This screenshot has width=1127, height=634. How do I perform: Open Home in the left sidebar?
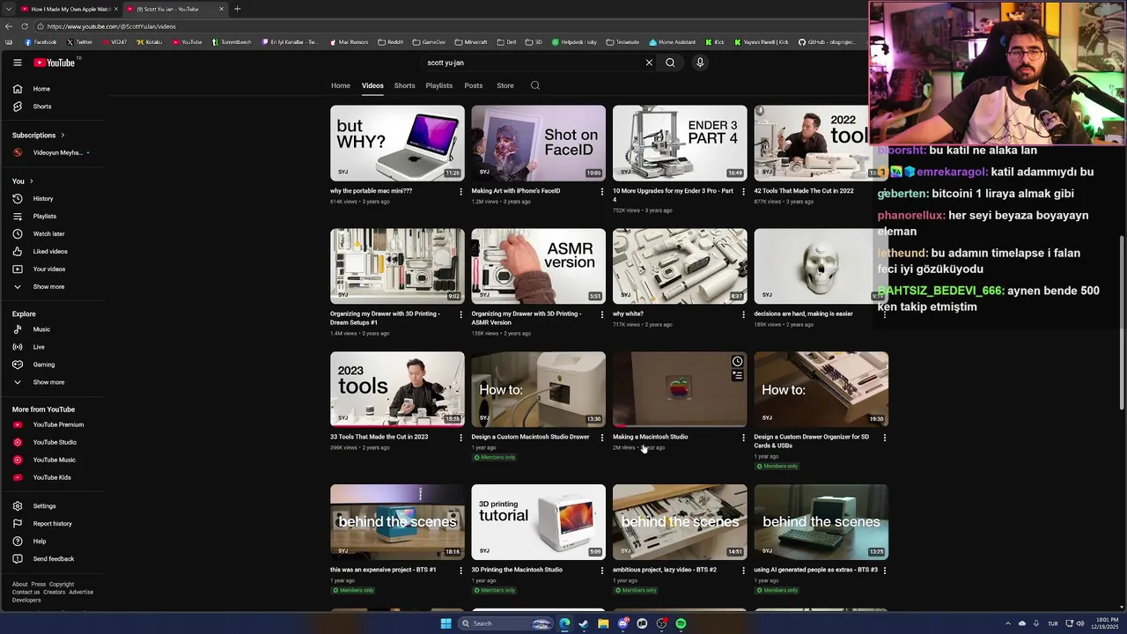(x=53, y=89)
